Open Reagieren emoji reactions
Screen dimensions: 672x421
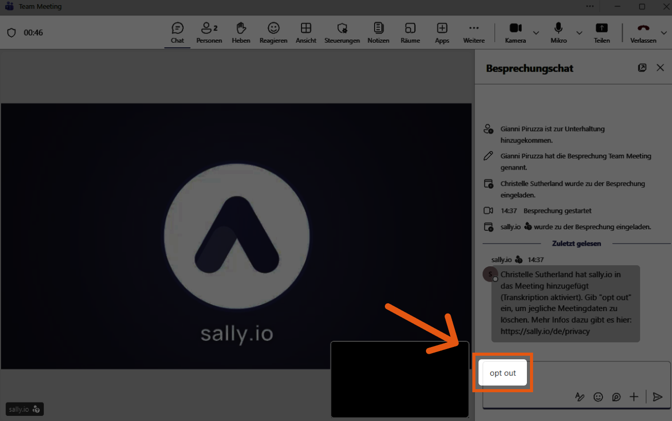(x=273, y=32)
